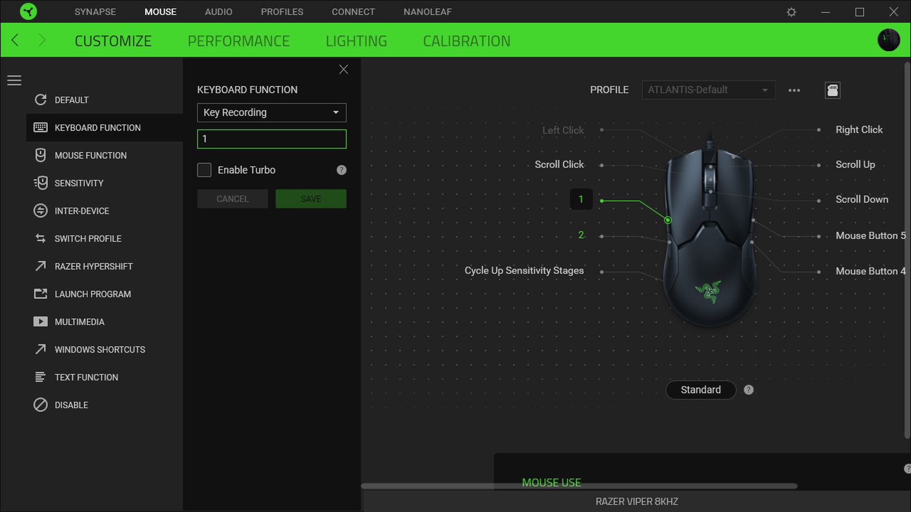Screen dimensions: 911x512
Task: Open the Profiles tab
Action: click(282, 12)
